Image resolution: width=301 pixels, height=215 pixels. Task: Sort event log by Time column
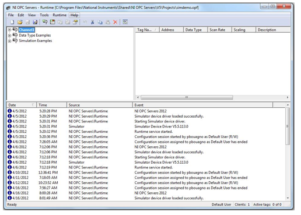pyautogui.click(x=52, y=105)
